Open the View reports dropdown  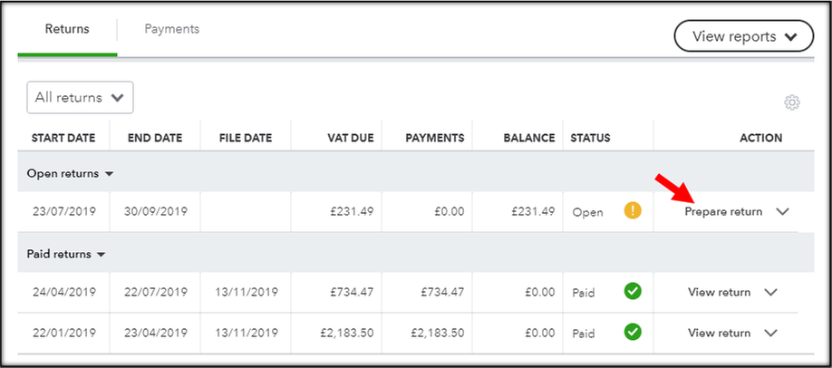coord(743,36)
